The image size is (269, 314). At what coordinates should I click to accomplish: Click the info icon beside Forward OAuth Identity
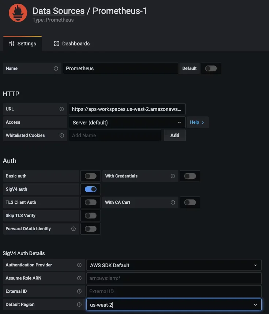click(x=73, y=228)
